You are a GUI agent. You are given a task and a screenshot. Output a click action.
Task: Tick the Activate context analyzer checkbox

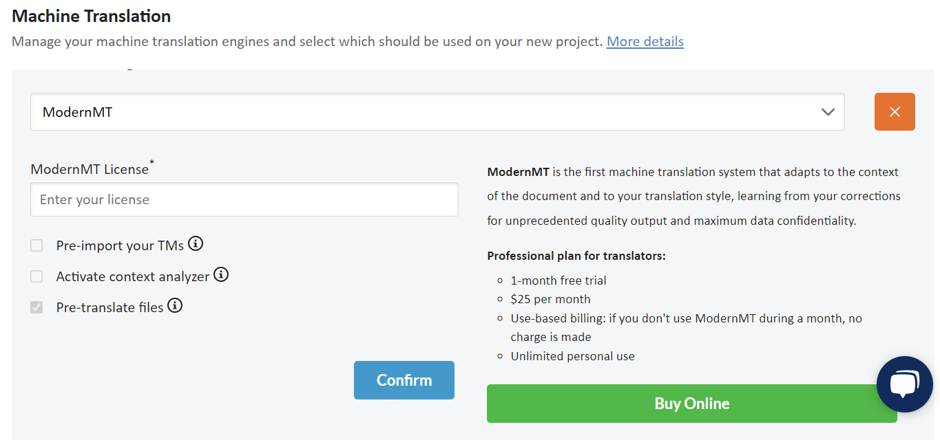tap(36, 276)
